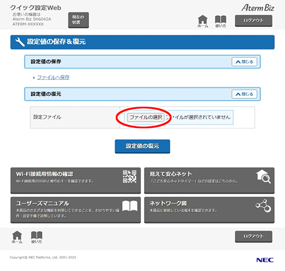This screenshot has height=271, width=285.
Task: Click the NEC Platforms copyright text
Action: pos(43,257)
